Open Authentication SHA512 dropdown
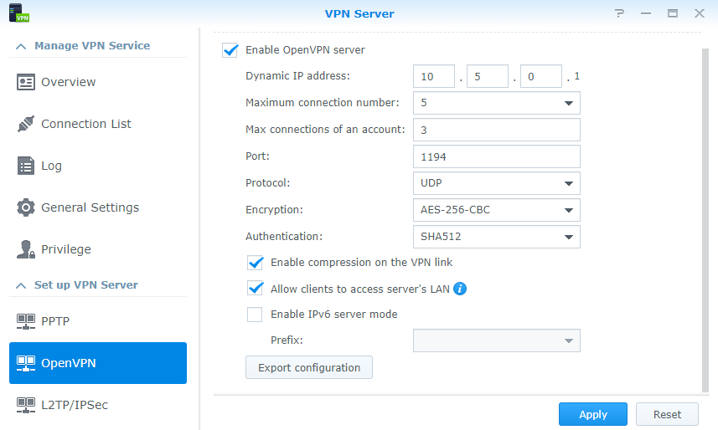The height and width of the screenshot is (430, 718). (x=496, y=237)
